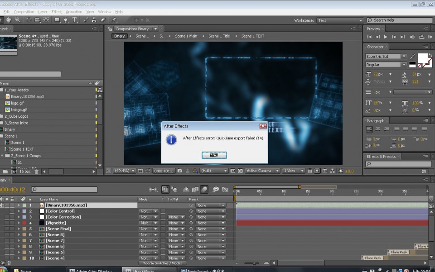The height and width of the screenshot is (272, 435).
Task: Toggle audio for Binary.101356.mp3 layer
Action: pos(2,205)
